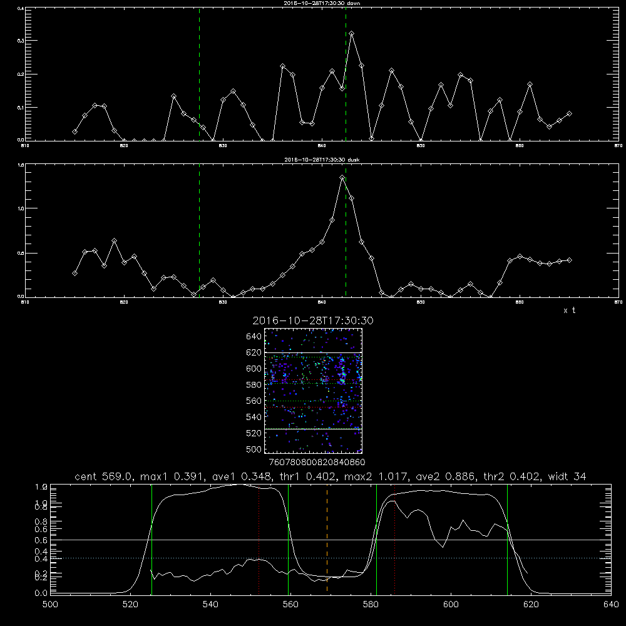Viewport: 626px width, 626px height.
Task: Click the red dotted line near 552
Action: [x=259, y=539]
